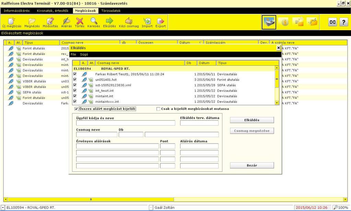
Task: Click the Export toolbar icon
Action: [x=161, y=21]
